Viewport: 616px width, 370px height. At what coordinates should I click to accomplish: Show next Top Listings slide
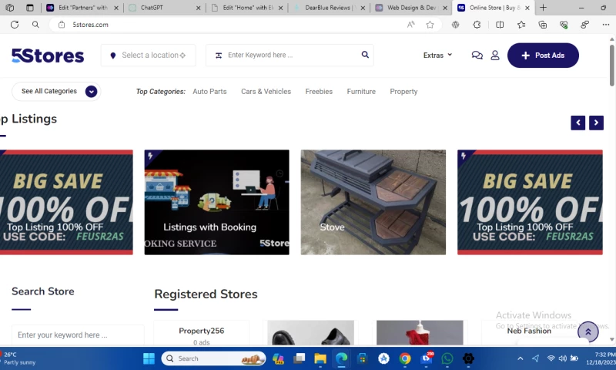pyautogui.click(x=596, y=123)
